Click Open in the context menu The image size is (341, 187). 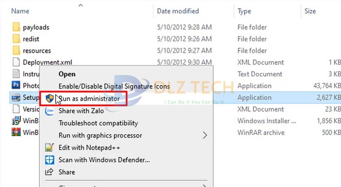click(x=67, y=74)
